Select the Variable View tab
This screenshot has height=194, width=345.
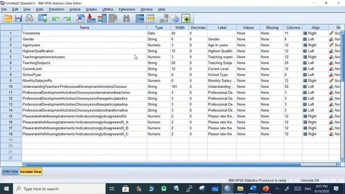tap(31, 171)
